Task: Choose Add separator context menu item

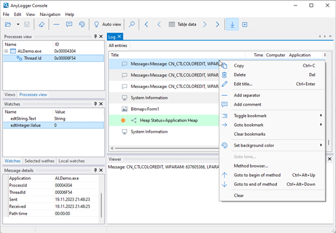Action: click(272, 95)
